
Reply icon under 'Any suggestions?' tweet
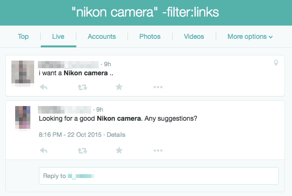click(44, 151)
